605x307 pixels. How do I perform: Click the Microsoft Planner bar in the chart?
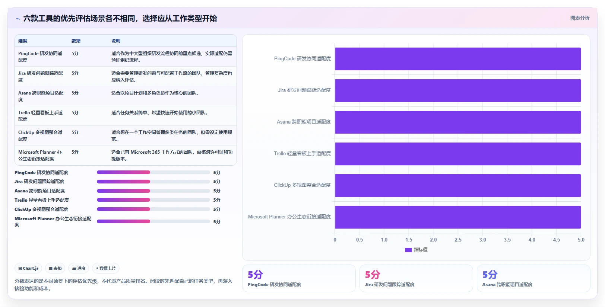[458, 217]
